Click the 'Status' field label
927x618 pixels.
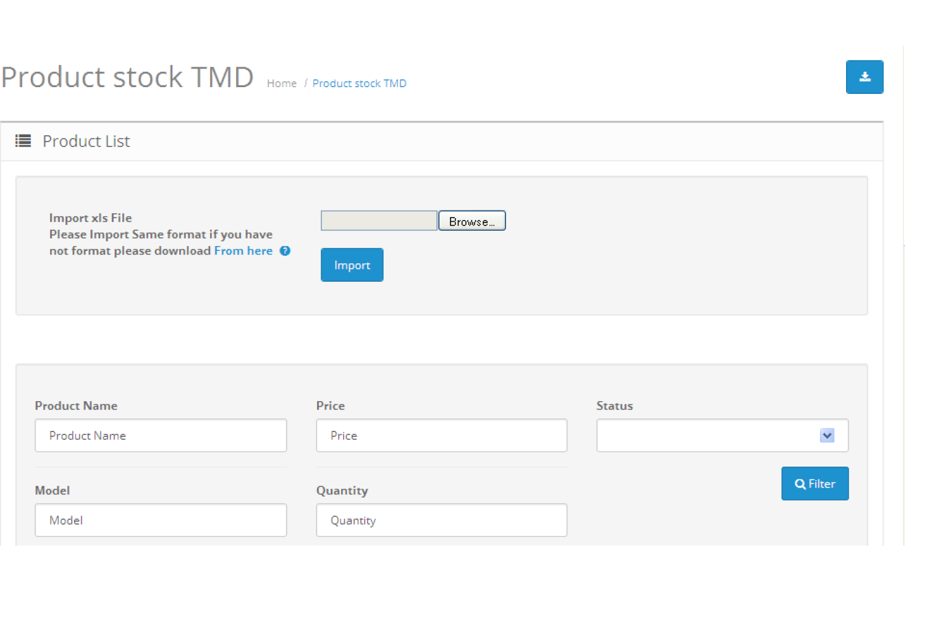[x=614, y=405]
